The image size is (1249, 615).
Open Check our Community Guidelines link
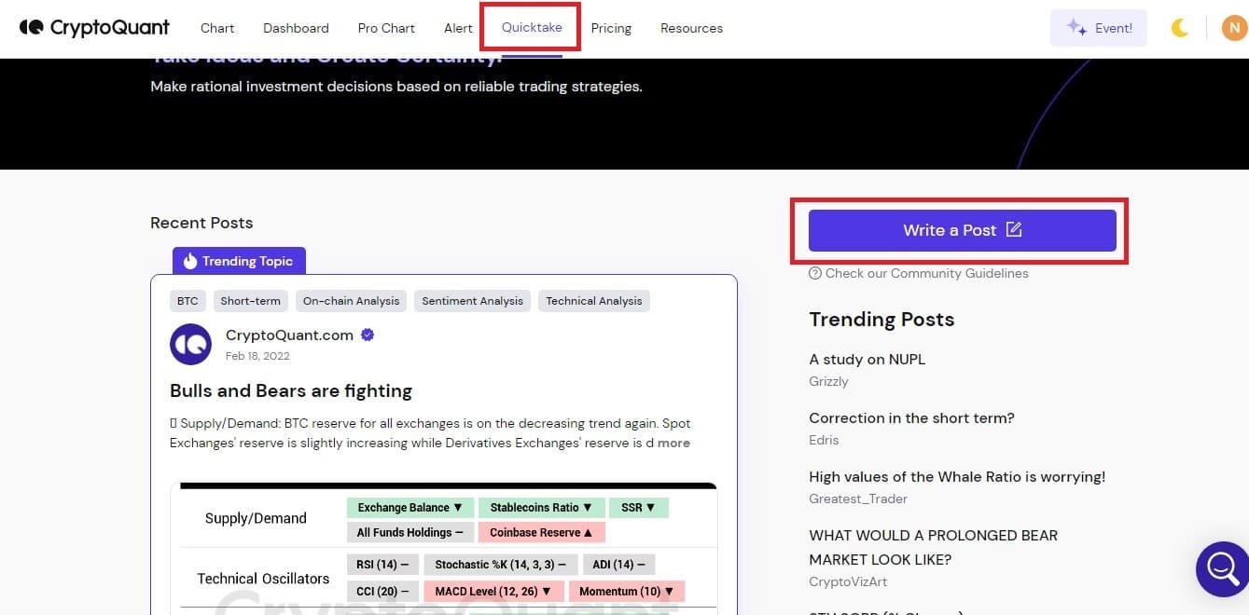[926, 273]
